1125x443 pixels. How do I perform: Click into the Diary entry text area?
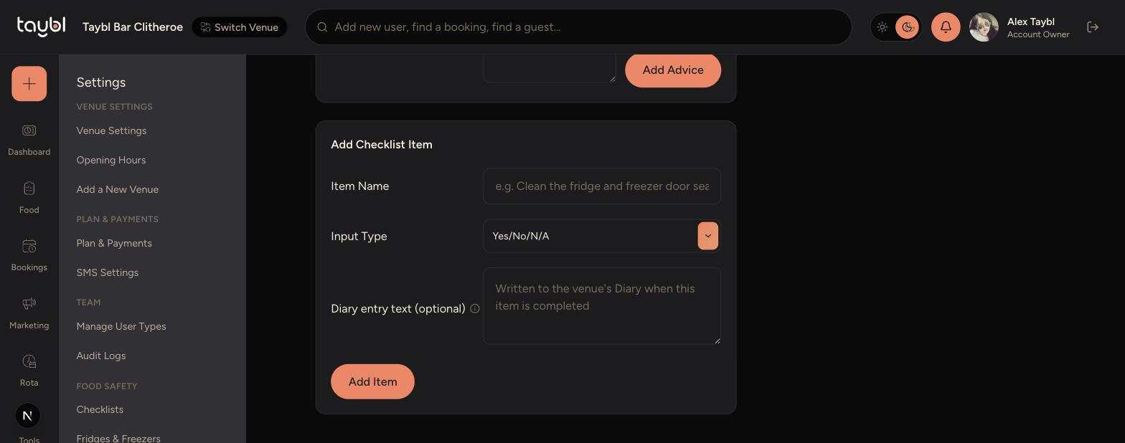(x=602, y=306)
